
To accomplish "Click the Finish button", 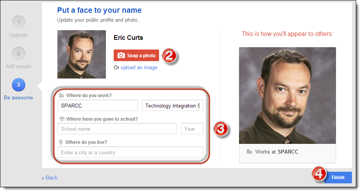I will coord(338,178).
